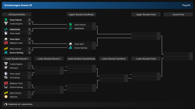Click the PlayTime logo in Lower Bracket Round 1
Viewport: 195px width, 109px height.
[6, 97]
